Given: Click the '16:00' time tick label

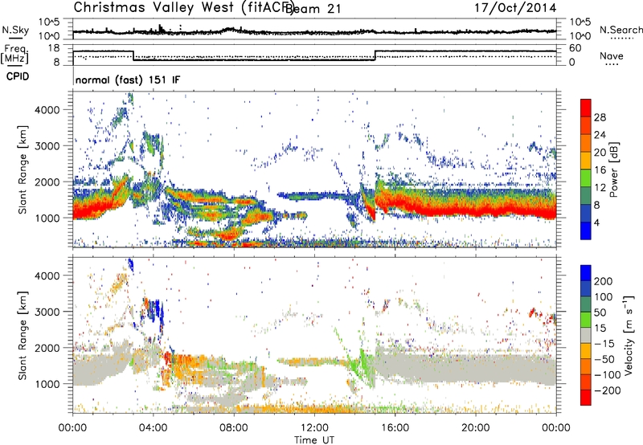Looking at the screenshot, I should click(x=395, y=428).
